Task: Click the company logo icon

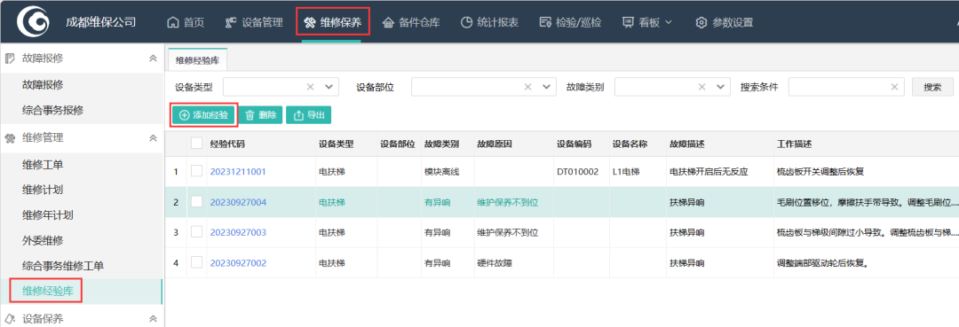Action: 33,22
